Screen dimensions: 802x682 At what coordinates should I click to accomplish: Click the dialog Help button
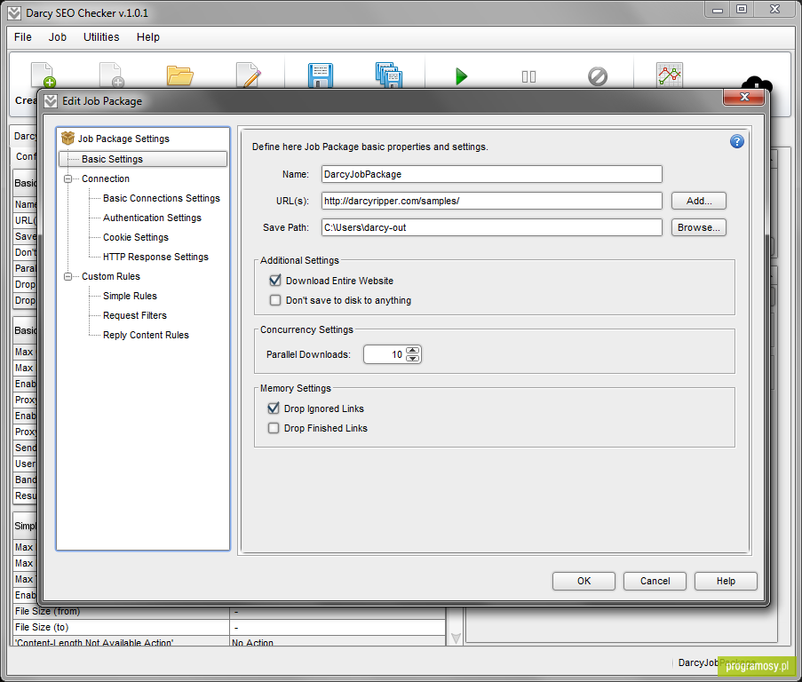point(726,581)
